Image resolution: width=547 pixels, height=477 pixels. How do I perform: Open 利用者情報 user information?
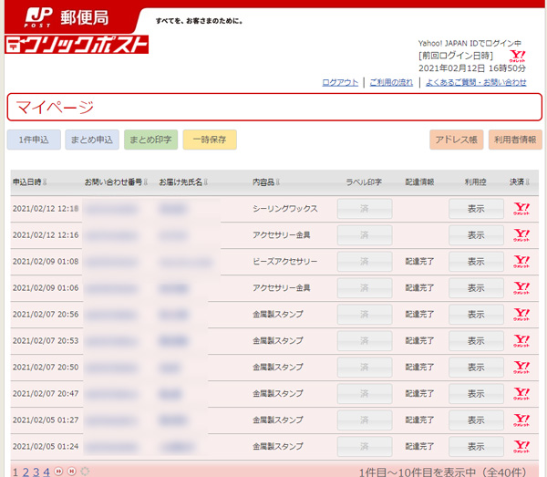pyautogui.click(x=515, y=140)
